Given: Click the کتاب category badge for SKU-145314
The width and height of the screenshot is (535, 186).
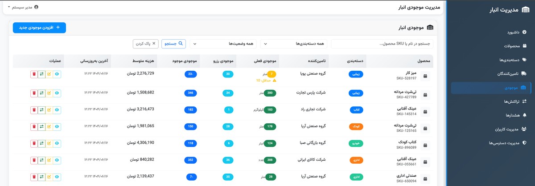Looking at the screenshot, I should pyautogui.click(x=356, y=109).
